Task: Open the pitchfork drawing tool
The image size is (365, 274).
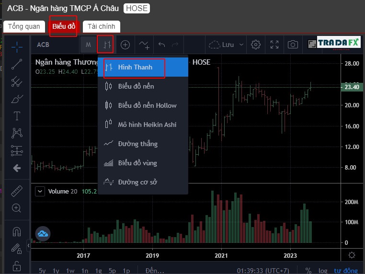Action: click(17, 81)
